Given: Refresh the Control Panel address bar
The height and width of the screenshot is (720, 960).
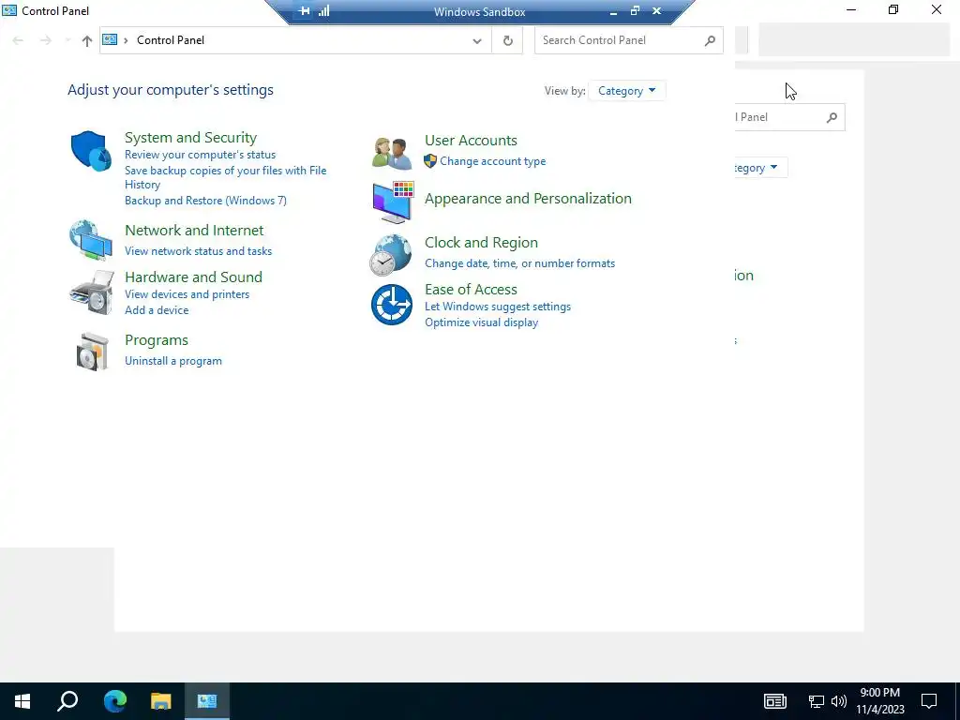Looking at the screenshot, I should pos(507,40).
